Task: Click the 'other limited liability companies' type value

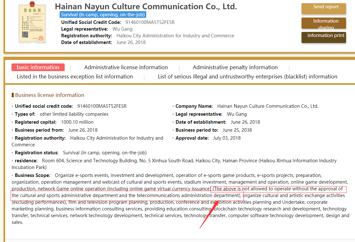Action: point(74,114)
